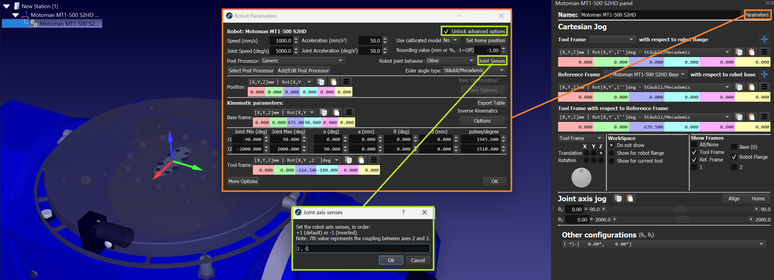Uncheck Unlock advanced options checkbox
Viewport: 774px width, 280px height.
coord(446,31)
